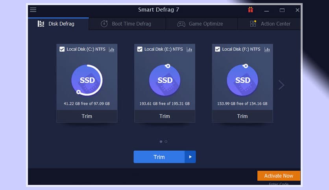
Task: Click the SSD circle for Local Disk (E:)
Action: click(165, 80)
